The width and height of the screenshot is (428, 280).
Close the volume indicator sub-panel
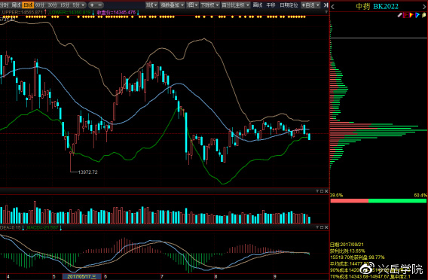point(326,191)
